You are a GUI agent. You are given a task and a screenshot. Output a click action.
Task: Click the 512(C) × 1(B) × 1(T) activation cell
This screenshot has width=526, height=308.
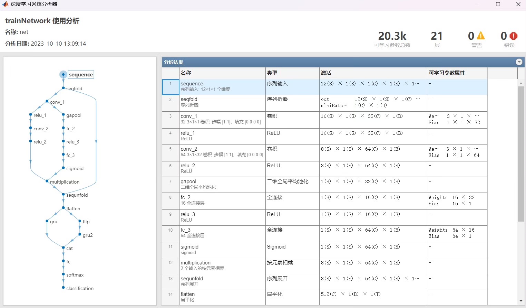tap(373, 297)
